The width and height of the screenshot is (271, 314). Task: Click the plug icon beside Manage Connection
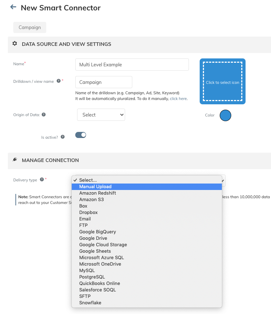[x=15, y=160]
